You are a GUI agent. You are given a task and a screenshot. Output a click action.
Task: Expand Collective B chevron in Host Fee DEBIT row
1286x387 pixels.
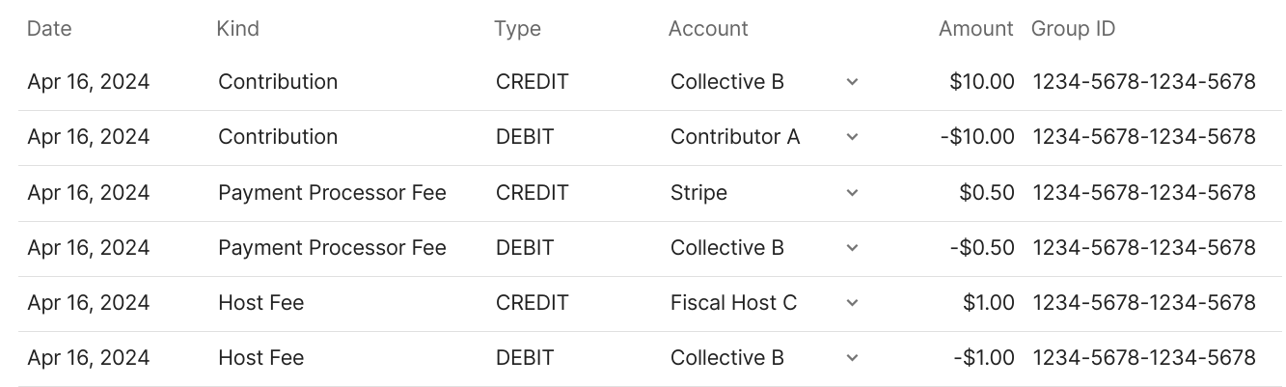tap(852, 358)
